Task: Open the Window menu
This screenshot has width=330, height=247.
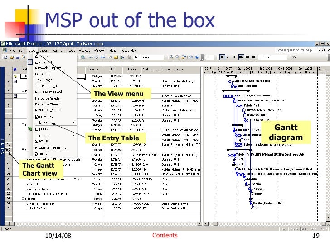Action: click(x=100, y=50)
